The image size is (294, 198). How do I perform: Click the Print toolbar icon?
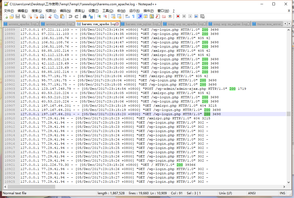pos(42,16)
